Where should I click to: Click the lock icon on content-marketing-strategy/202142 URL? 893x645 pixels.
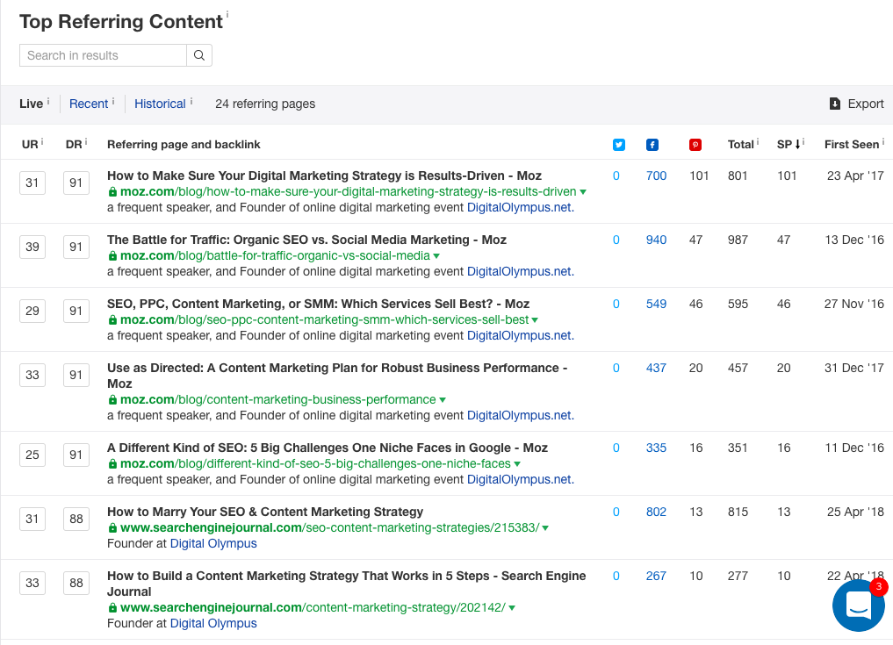[x=112, y=608]
